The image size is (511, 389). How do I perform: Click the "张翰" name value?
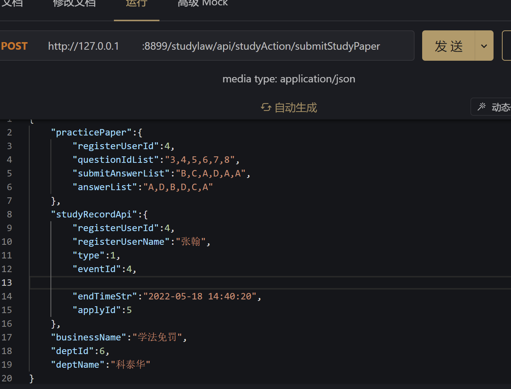point(191,242)
